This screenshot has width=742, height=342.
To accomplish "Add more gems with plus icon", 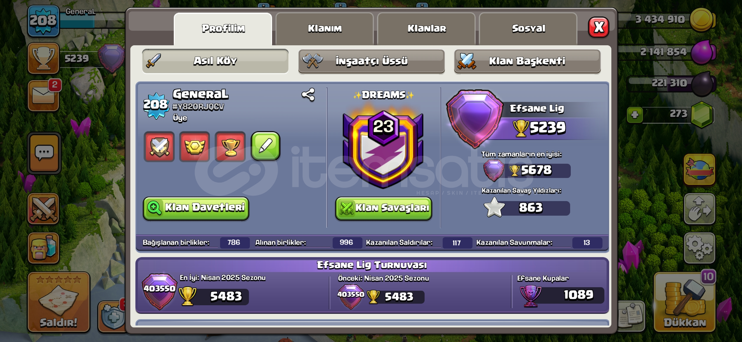I will tap(635, 115).
